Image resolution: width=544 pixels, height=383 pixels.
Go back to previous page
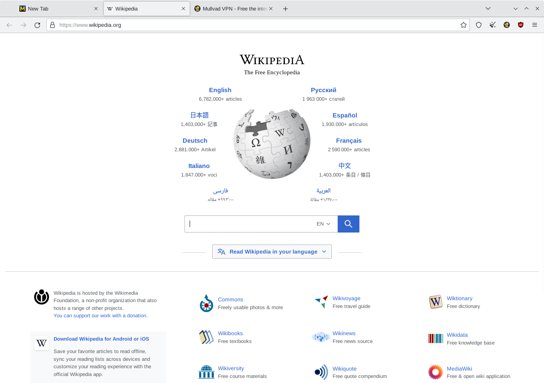(9, 25)
